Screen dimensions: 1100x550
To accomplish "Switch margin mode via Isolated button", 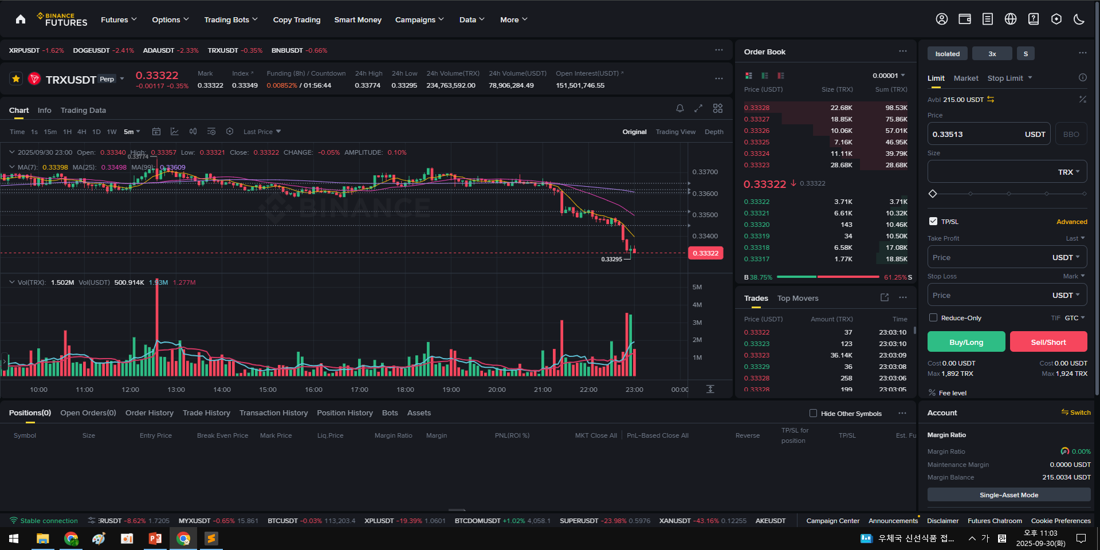I will tap(948, 54).
